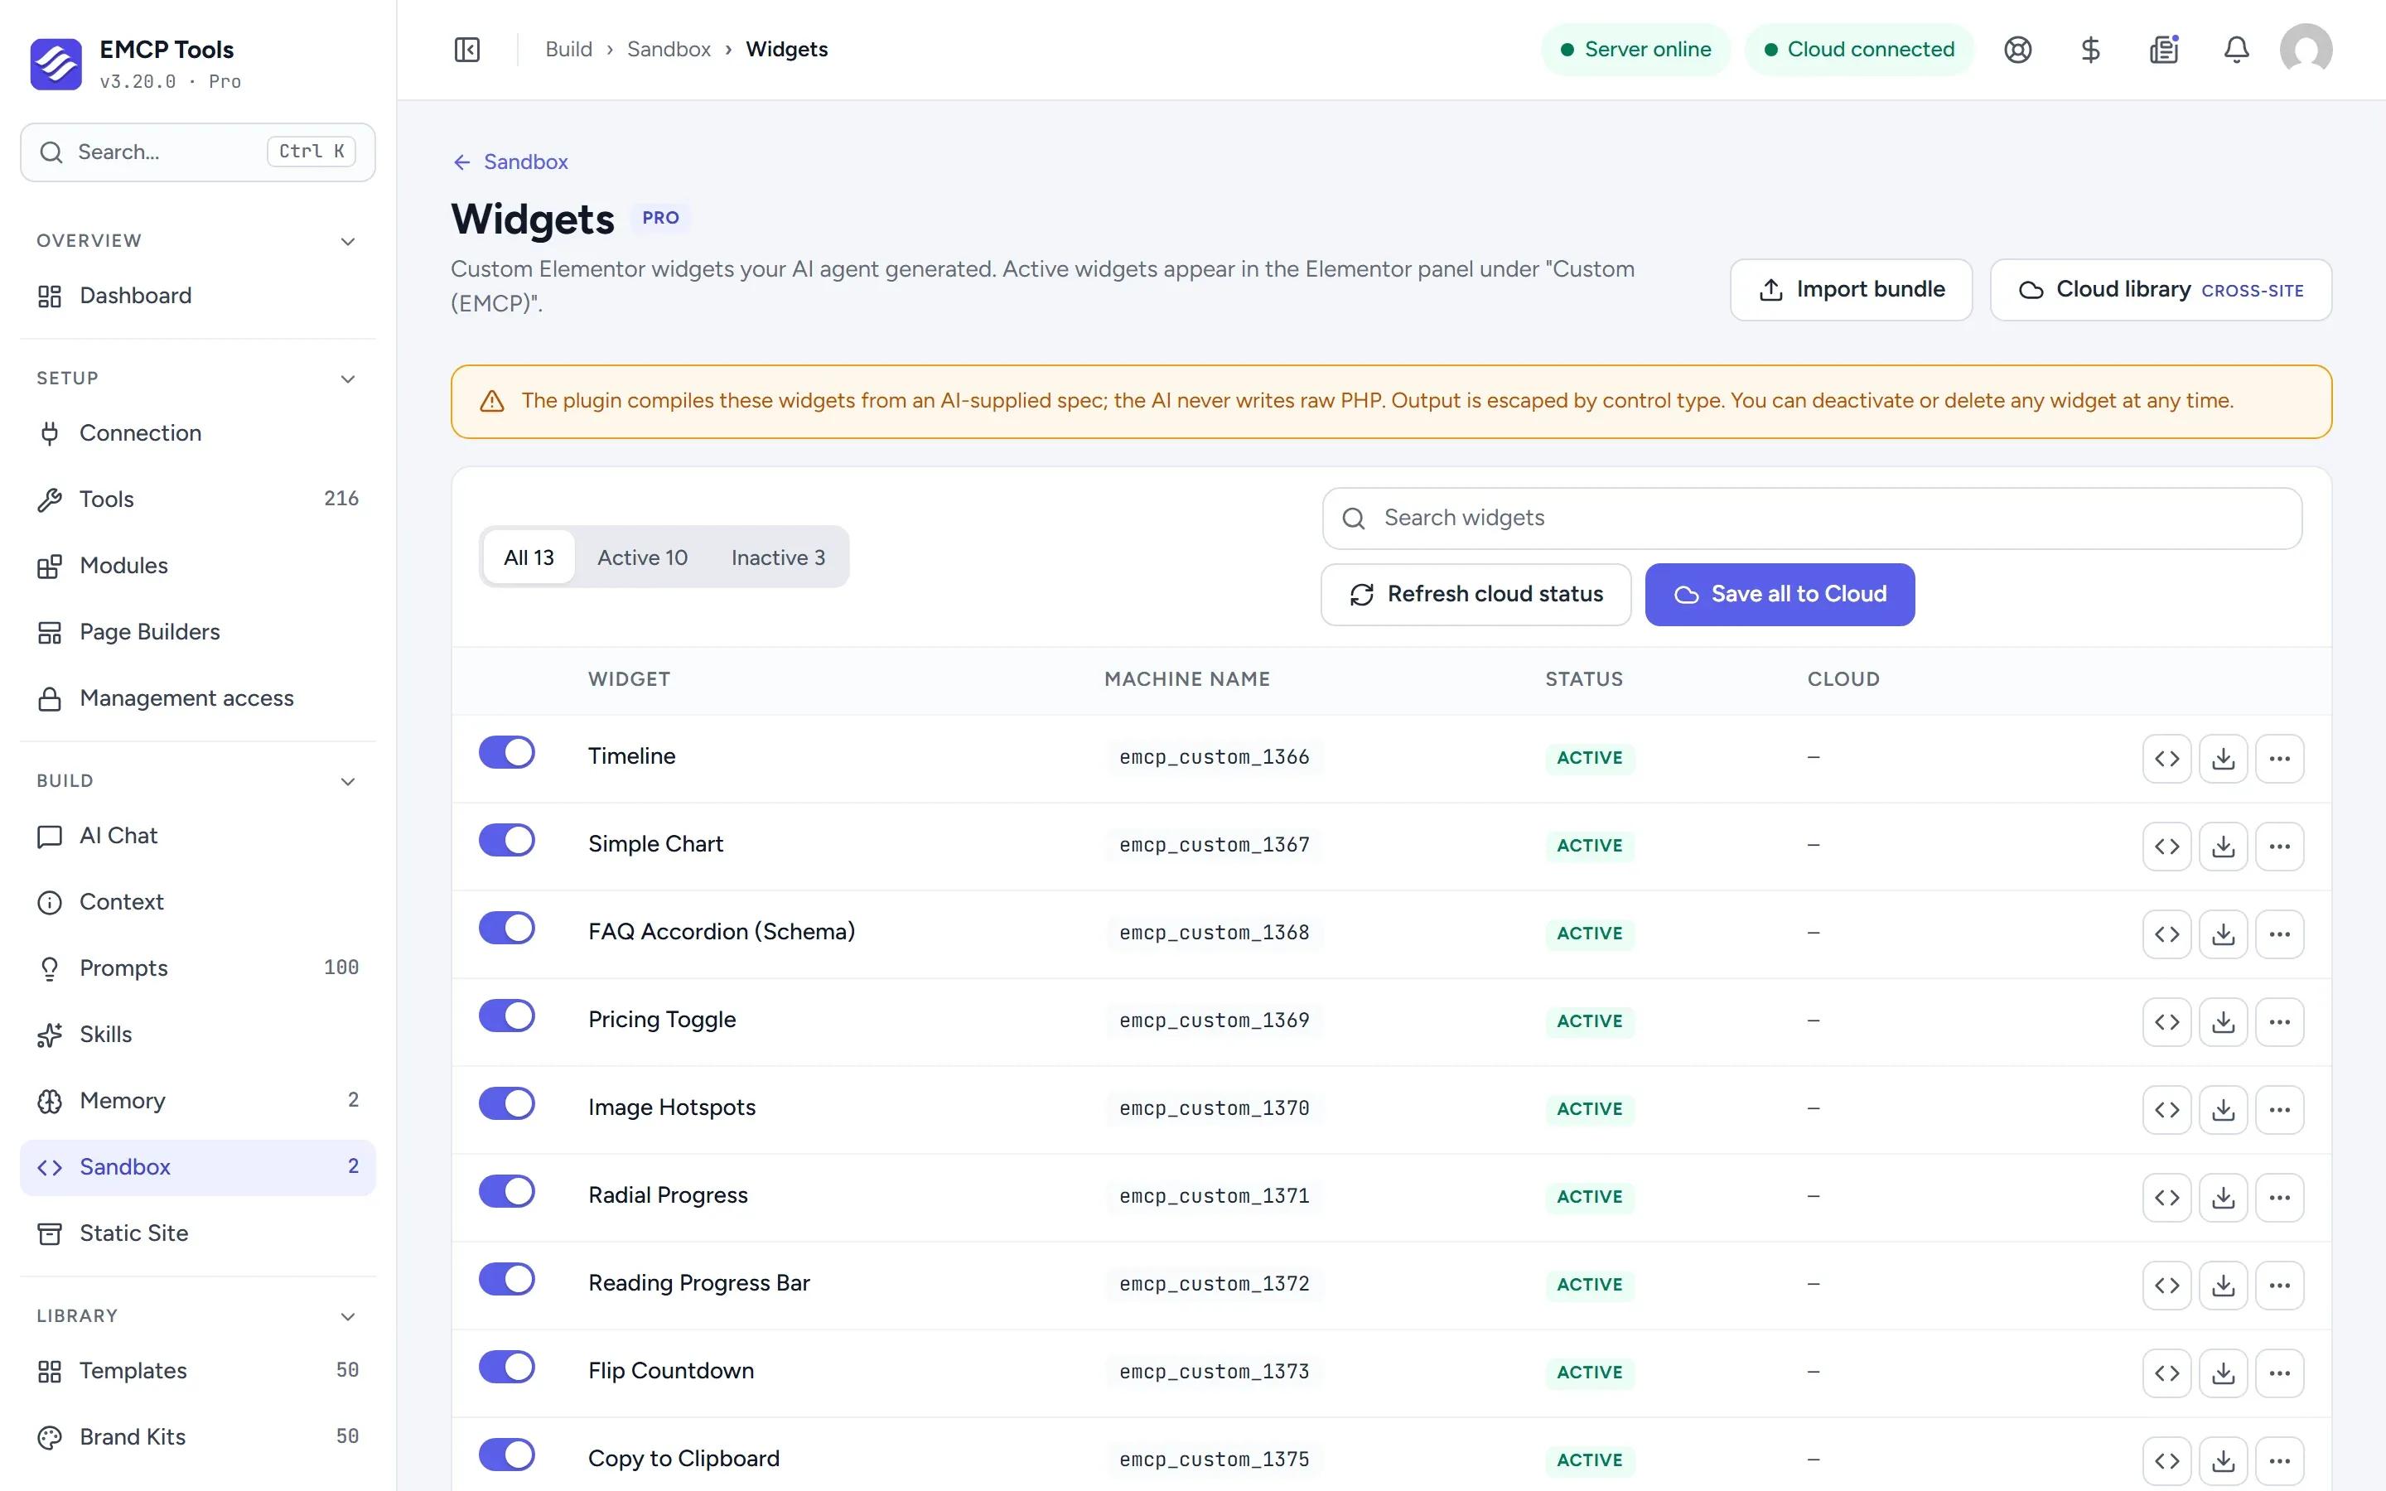The width and height of the screenshot is (2386, 1491).
Task: Turn off Pricing Toggle widget switch
Action: pos(507,1016)
